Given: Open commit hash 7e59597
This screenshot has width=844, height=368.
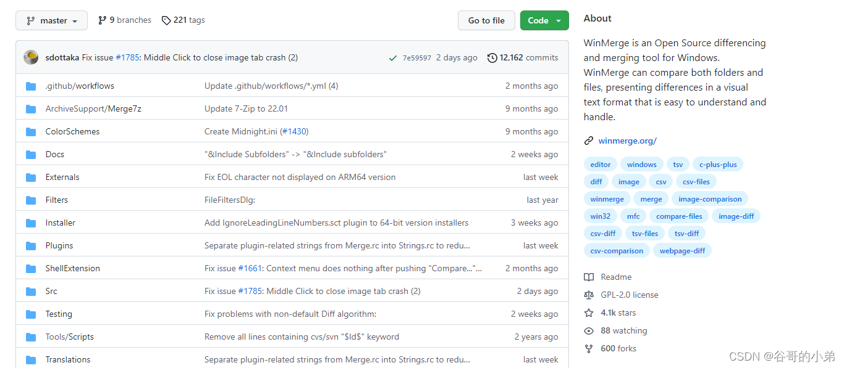Looking at the screenshot, I should point(417,58).
